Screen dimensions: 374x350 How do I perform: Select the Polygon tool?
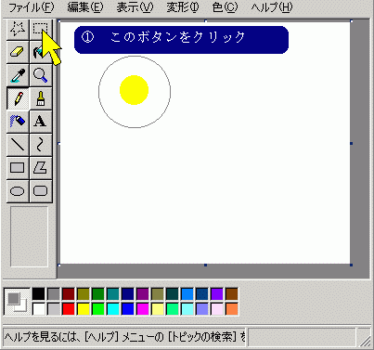(x=41, y=168)
